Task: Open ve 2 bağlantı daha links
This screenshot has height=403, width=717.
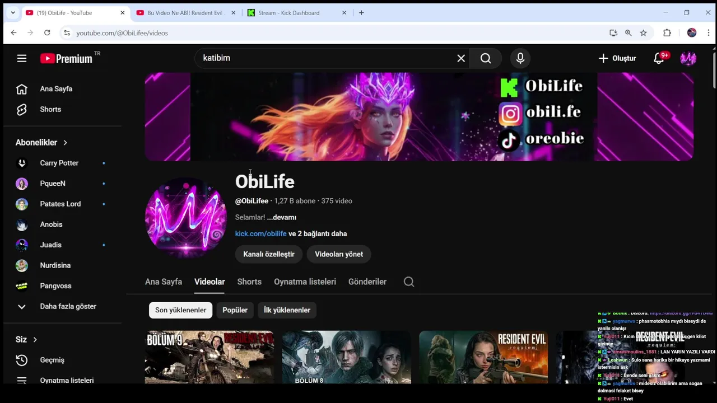Action: [x=318, y=233]
